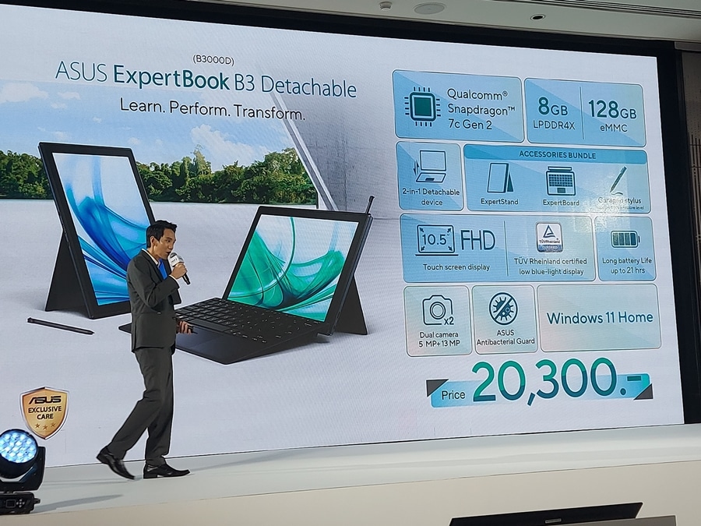701x526 pixels.
Task: Click the ExpertStand icon
Action: (x=500, y=178)
